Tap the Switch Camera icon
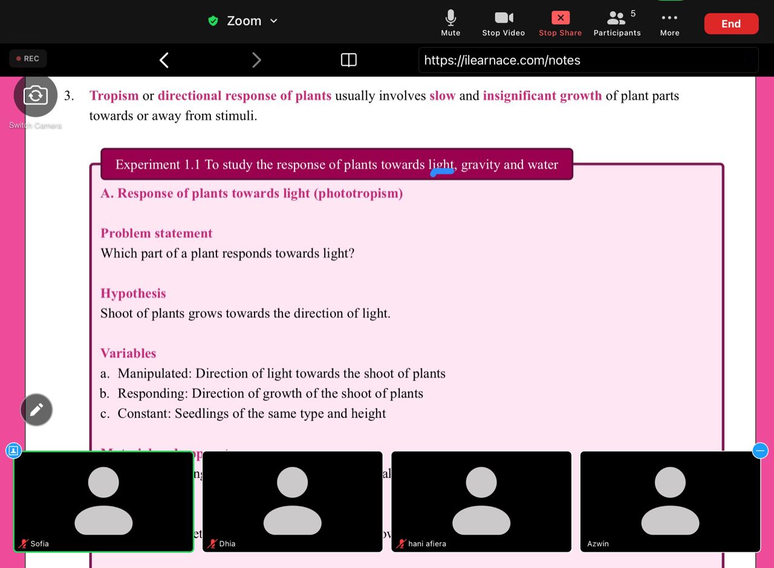The width and height of the screenshot is (774, 568). 36,95
